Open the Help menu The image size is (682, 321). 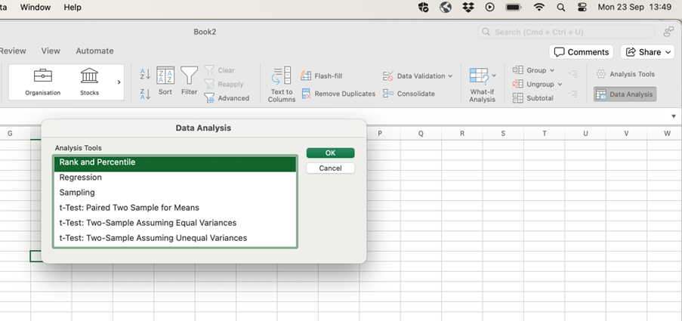(x=73, y=7)
